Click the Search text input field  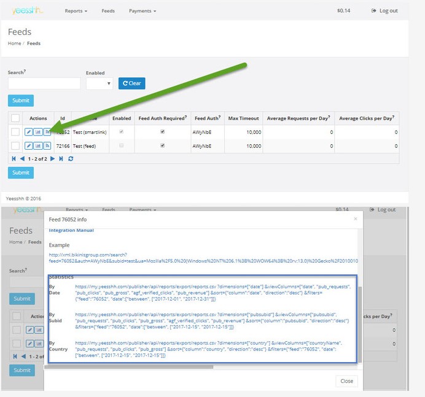click(x=44, y=83)
